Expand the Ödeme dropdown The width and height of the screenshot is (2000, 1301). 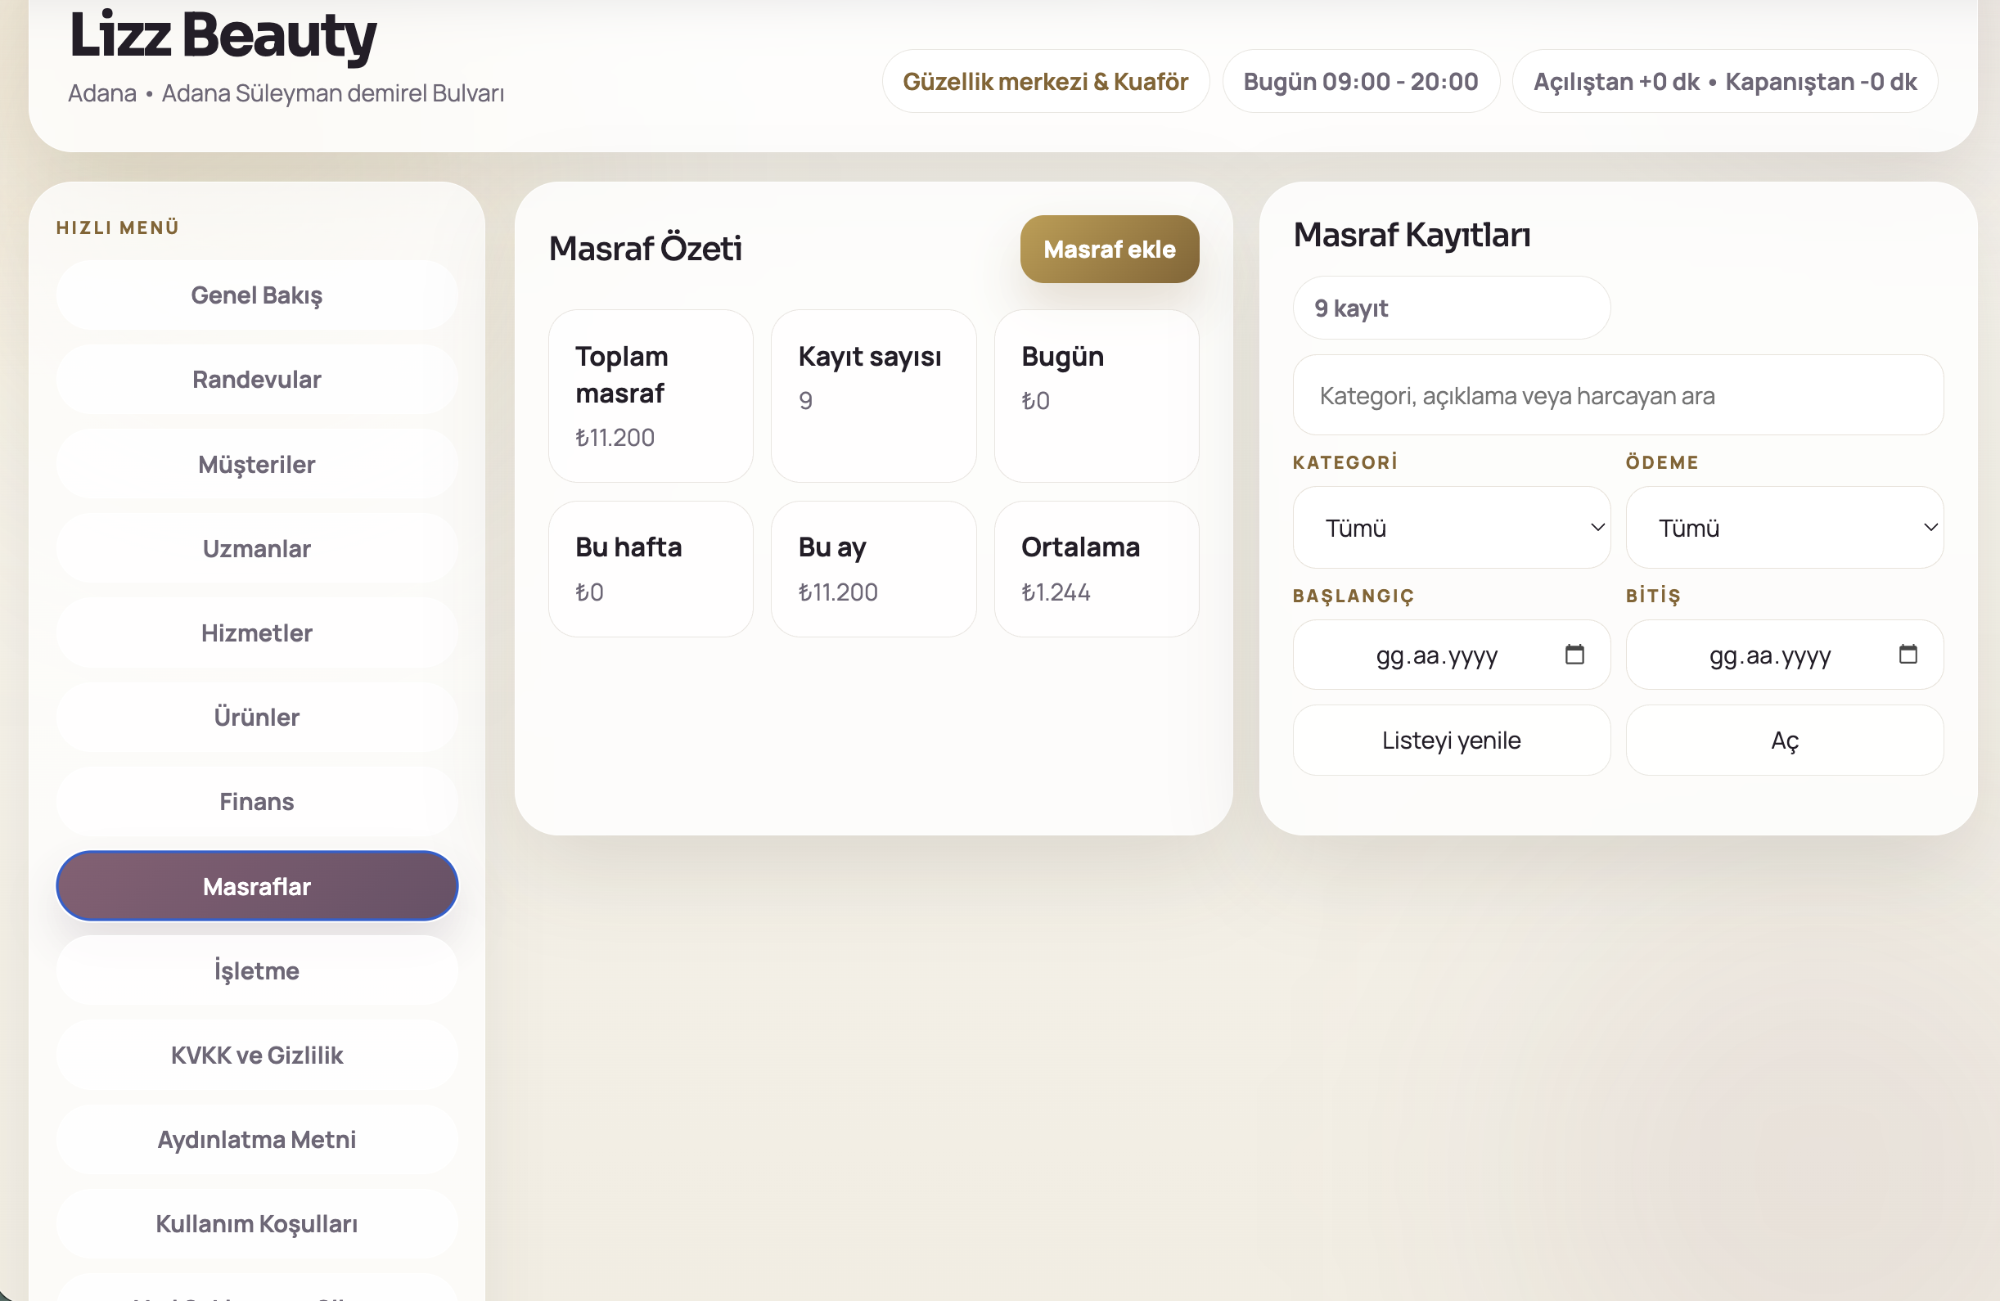tap(1784, 528)
